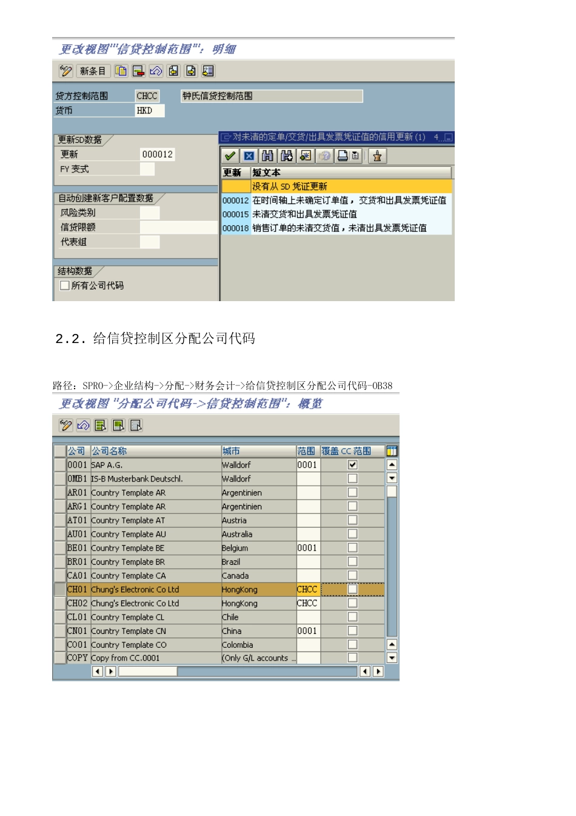576x816 pixels.
Task: Click the rightmost horizontal scroll arrow of table
Action: tap(378, 671)
